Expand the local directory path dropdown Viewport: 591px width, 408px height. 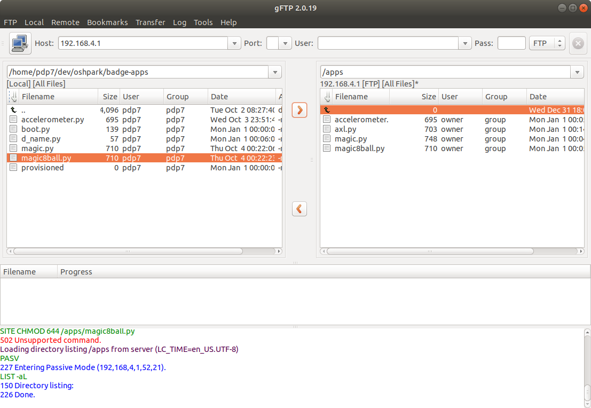tap(275, 72)
